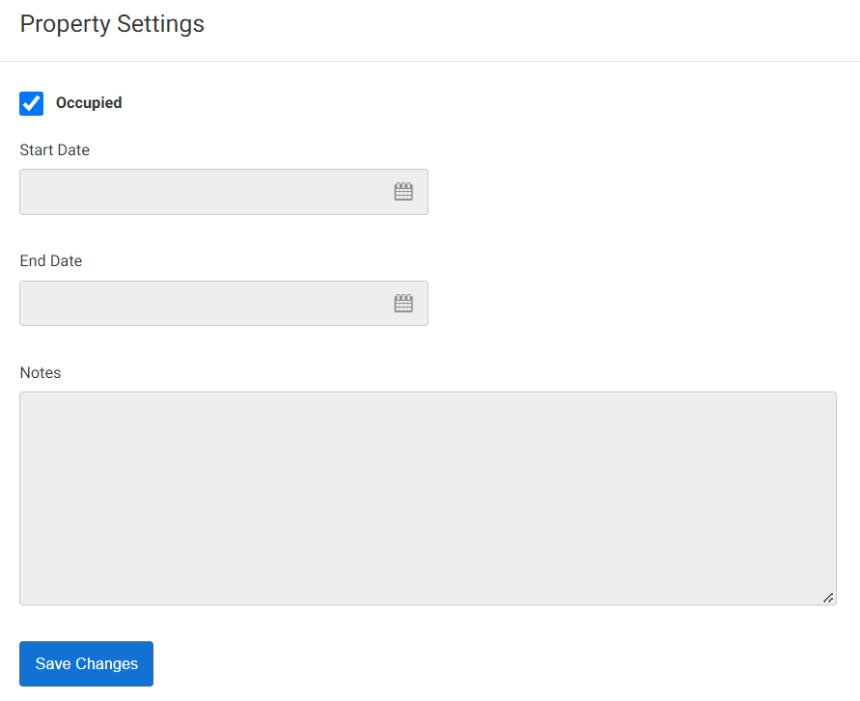Click the Notes textarea resize handle

point(828,598)
